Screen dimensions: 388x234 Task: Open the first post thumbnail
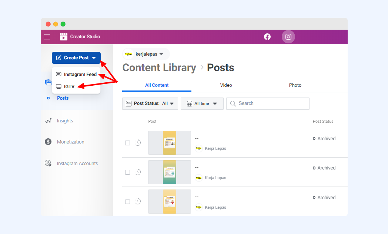(x=170, y=143)
